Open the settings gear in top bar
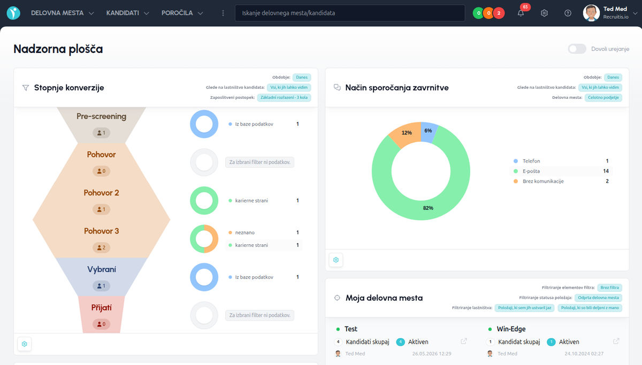The height and width of the screenshot is (365, 642). pos(544,13)
